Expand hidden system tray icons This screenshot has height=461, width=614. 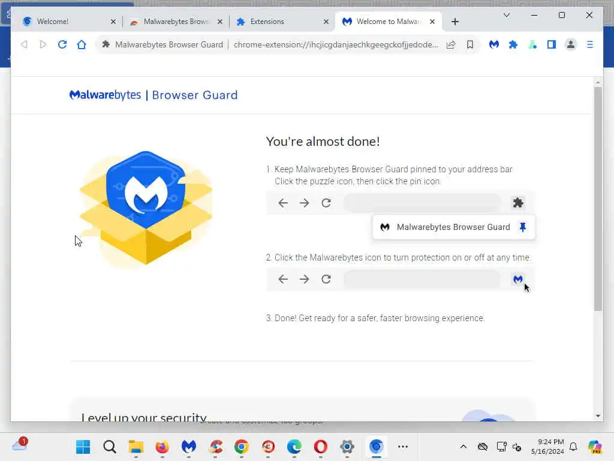(463, 447)
